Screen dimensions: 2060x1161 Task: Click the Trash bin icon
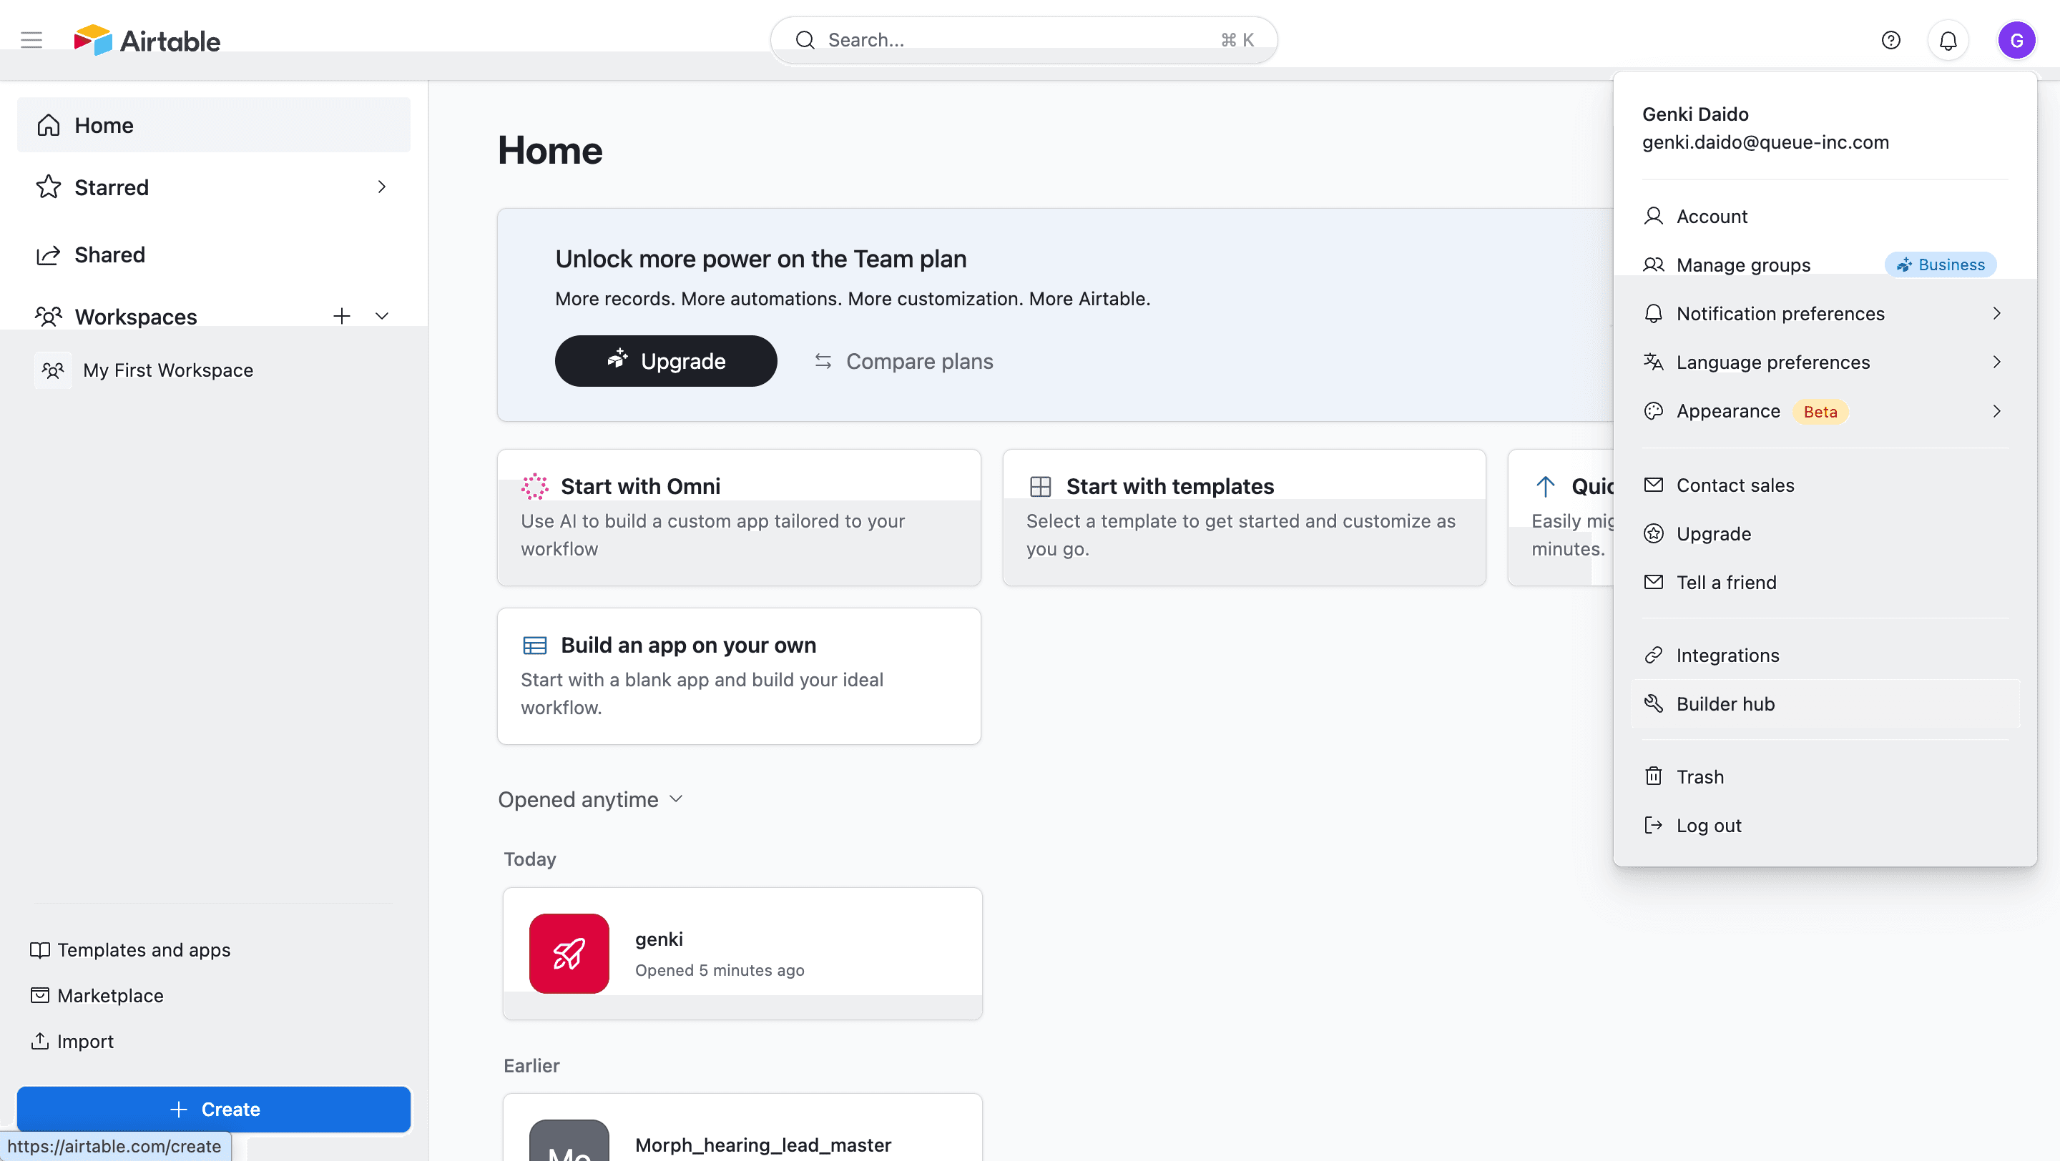pos(1653,776)
